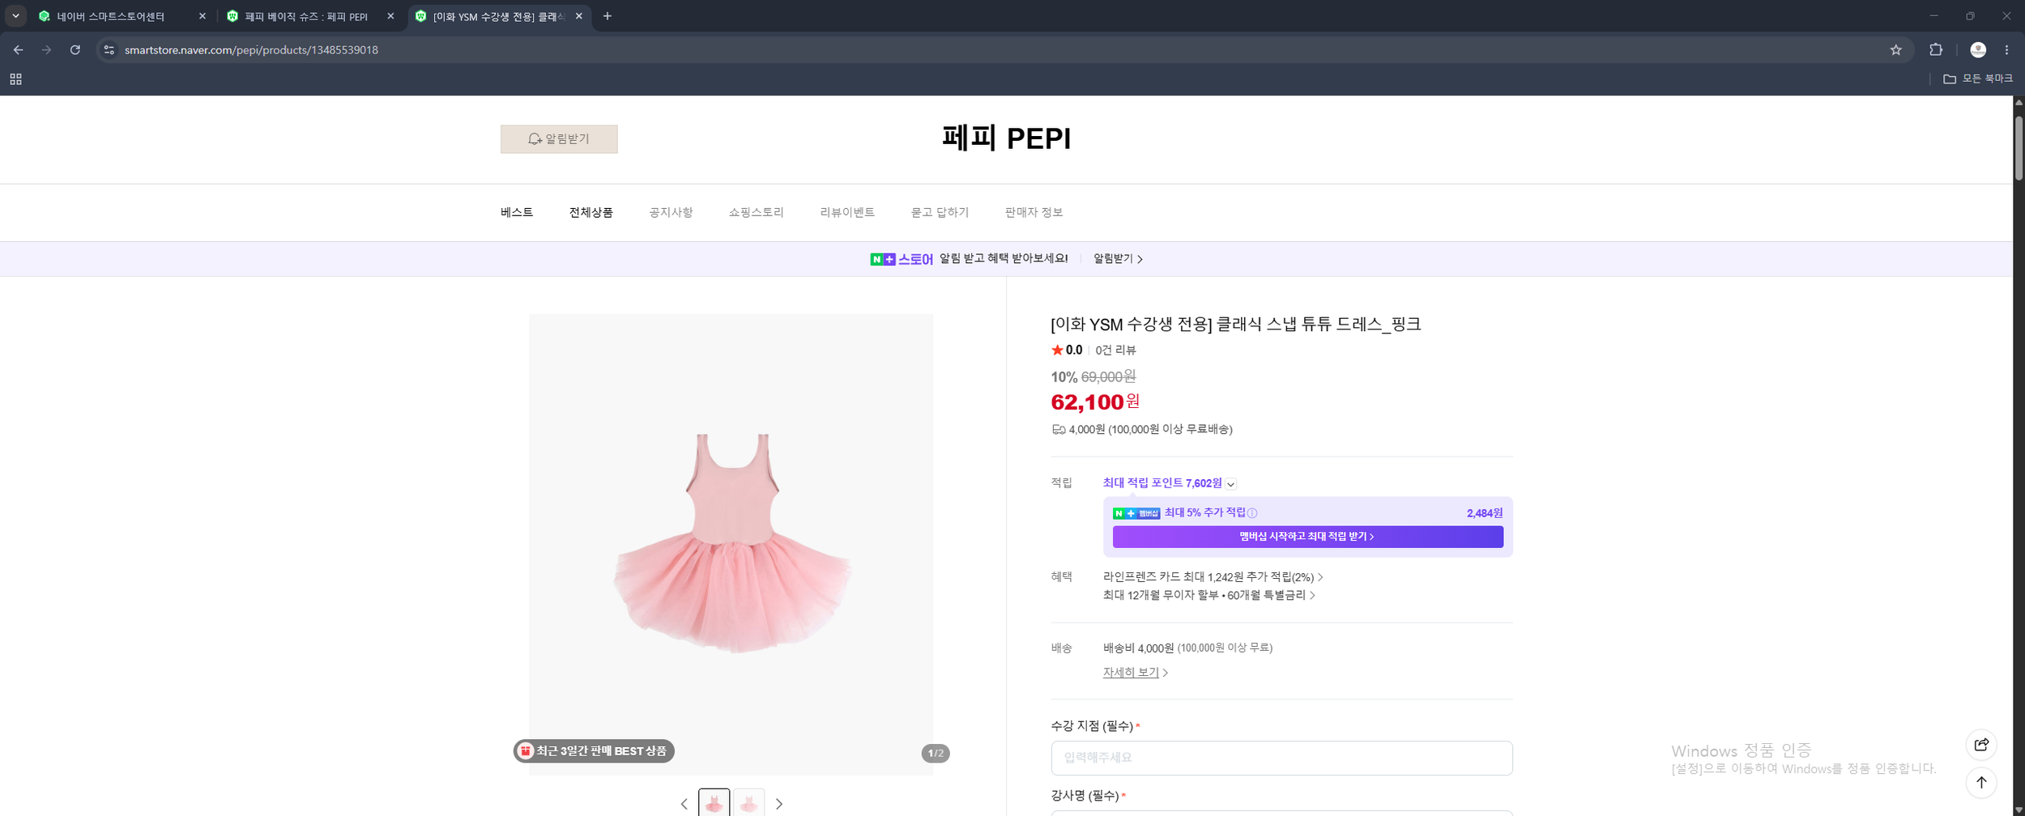The image size is (2025, 816).
Task: Close the 이화 YSM 수강생 전용 tab
Action: pos(578,16)
